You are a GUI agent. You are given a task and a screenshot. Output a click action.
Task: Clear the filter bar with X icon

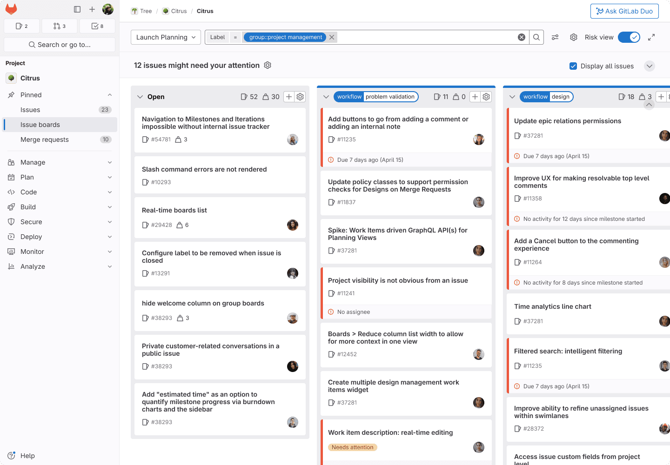click(522, 37)
